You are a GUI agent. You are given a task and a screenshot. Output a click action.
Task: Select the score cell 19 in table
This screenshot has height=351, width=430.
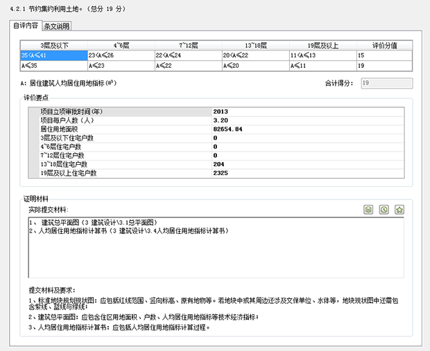point(384,66)
